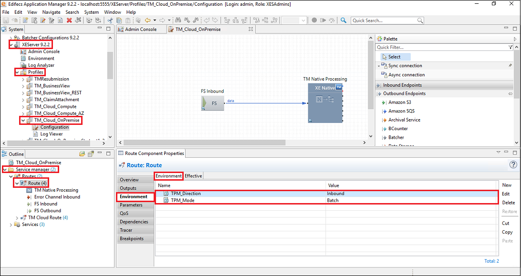Collapse the Profiles tree node

(17, 72)
